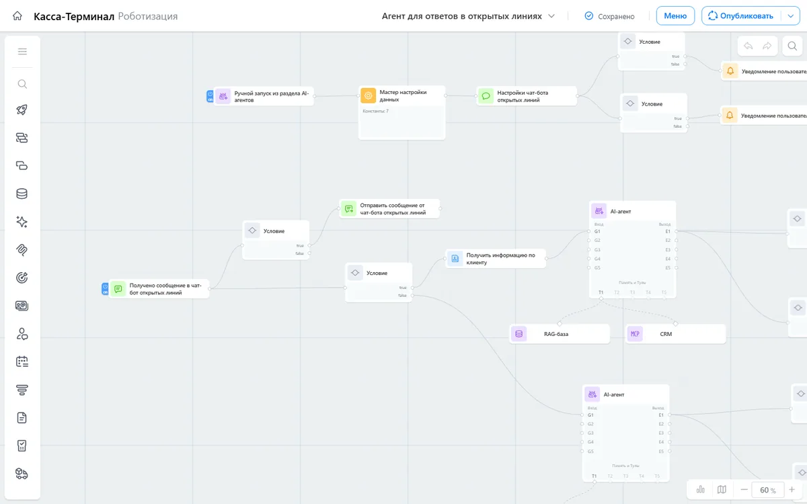Select the Получить информацию по клиенту node
This screenshot has width=807, height=504.
(496, 258)
